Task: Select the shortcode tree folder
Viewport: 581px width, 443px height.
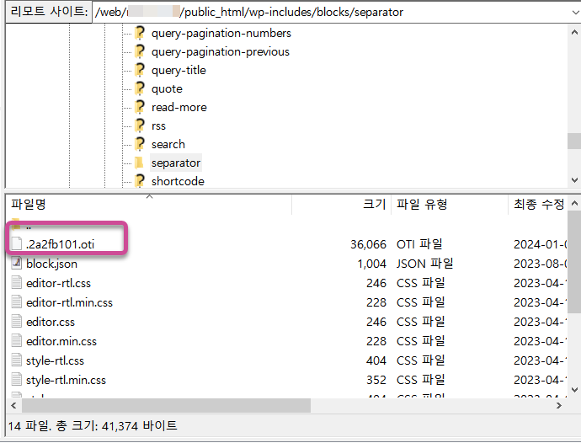Action: [x=178, y=181]
